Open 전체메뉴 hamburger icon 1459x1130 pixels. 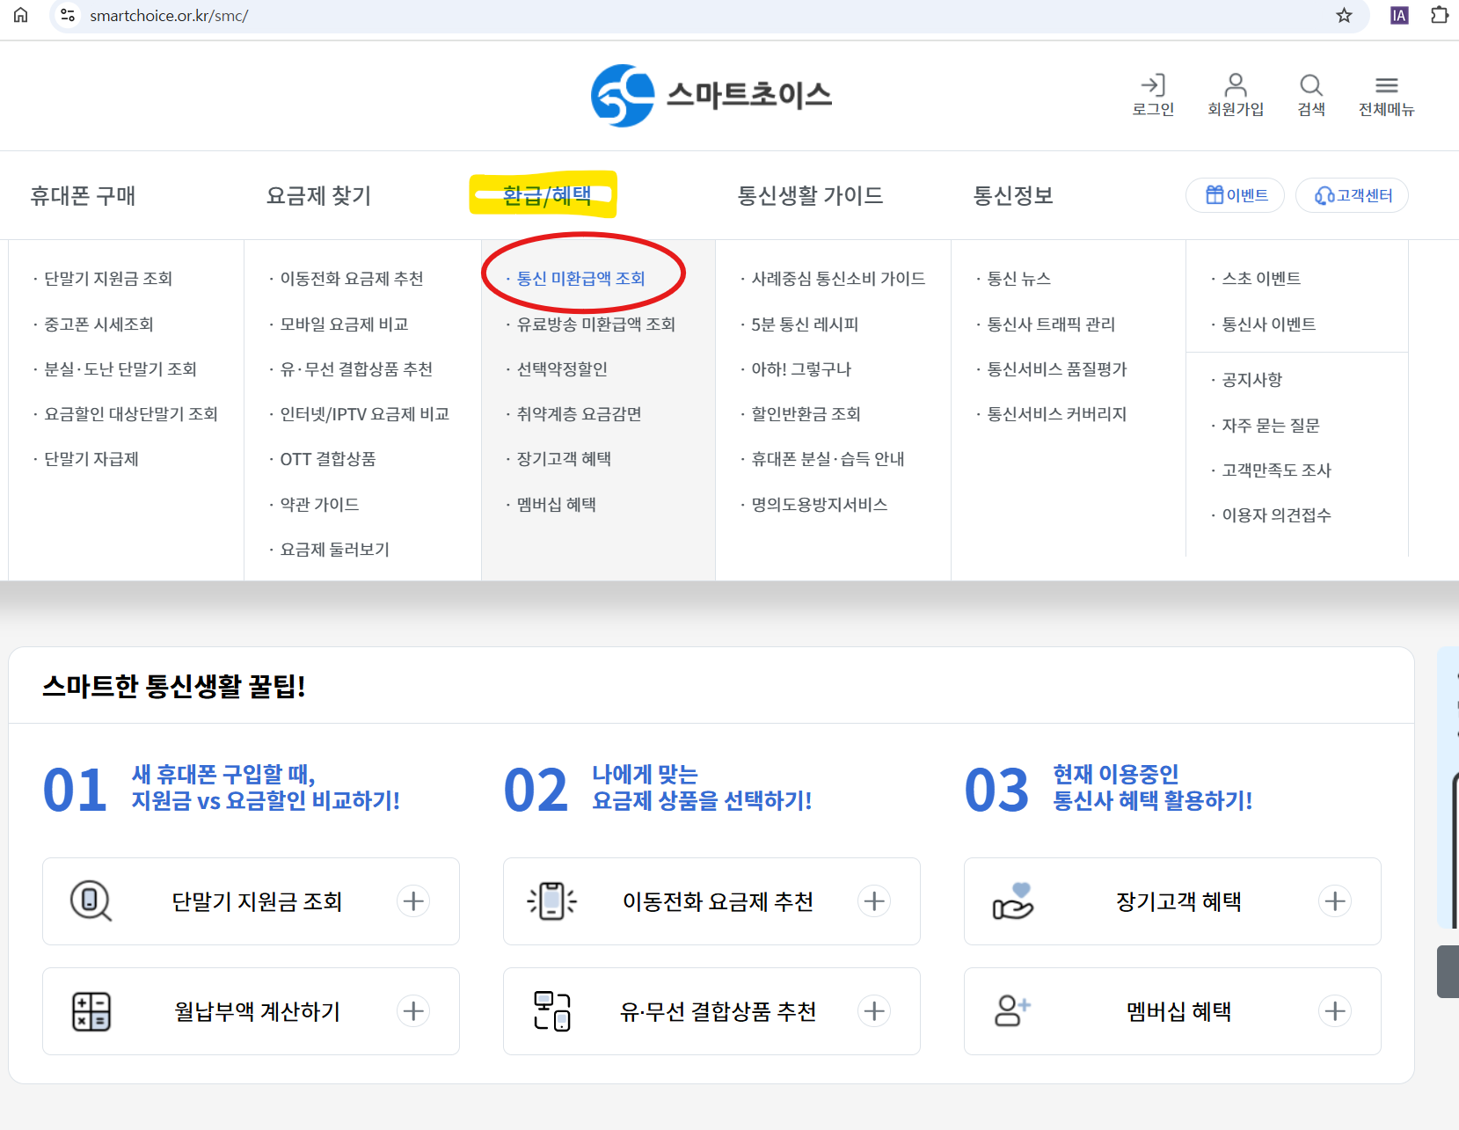(1386, 85)
